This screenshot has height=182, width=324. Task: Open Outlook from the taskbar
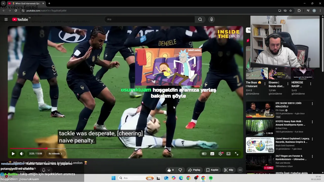tap(166, 178)
